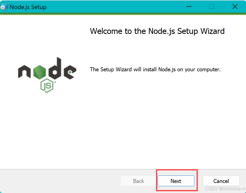Click the Next button
246x193 pixels.
(176, 181)
